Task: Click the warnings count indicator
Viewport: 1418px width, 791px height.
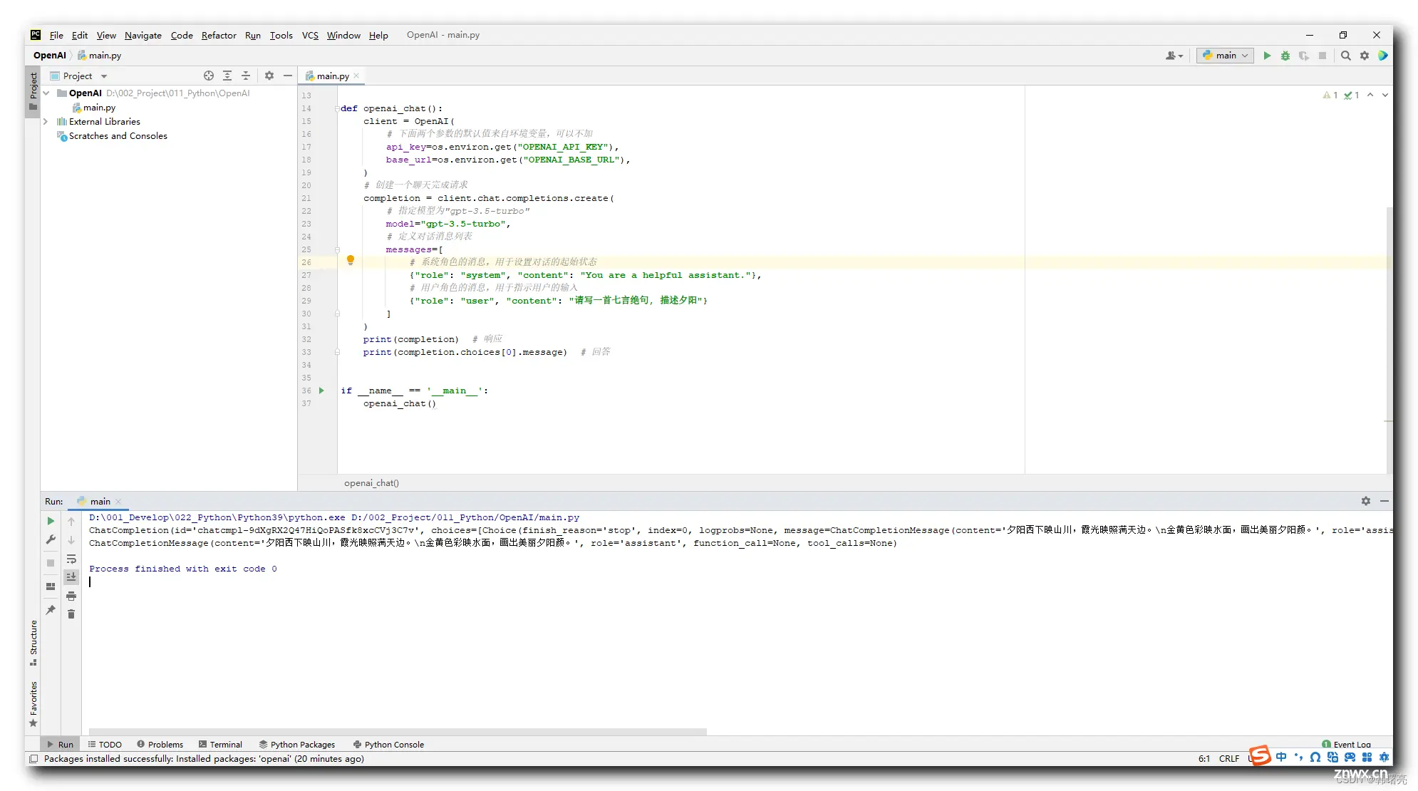Action: (x=1330, y=95)
